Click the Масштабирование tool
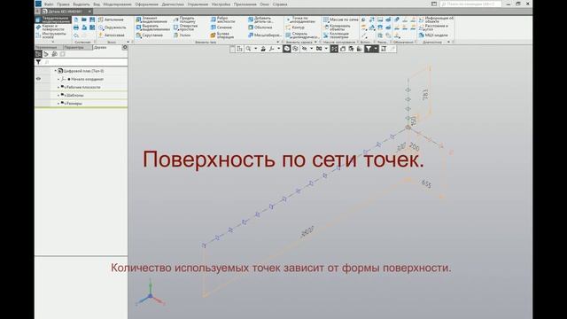Screen dimensions: 567x319 [x=264, y=35]
